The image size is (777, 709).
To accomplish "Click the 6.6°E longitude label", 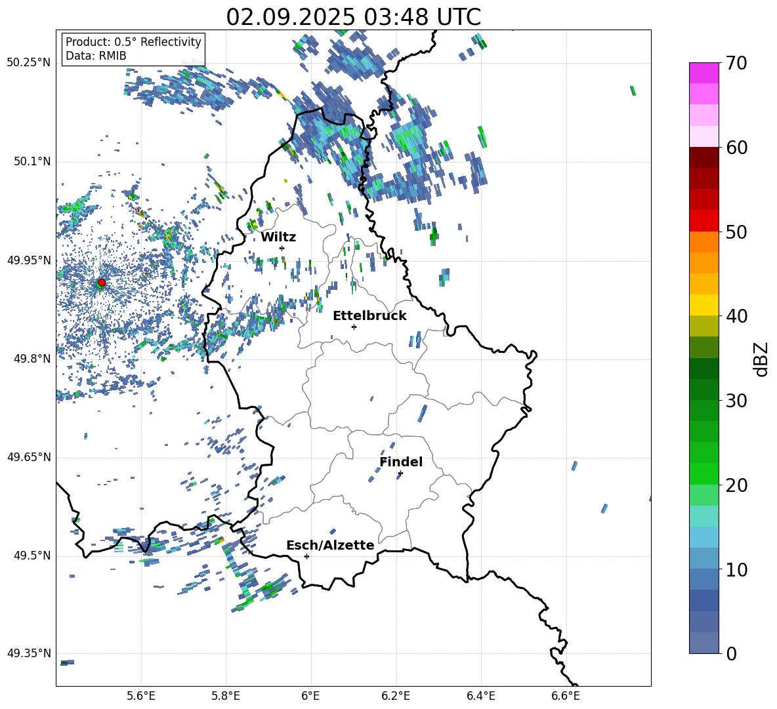I will coord(566,696).
